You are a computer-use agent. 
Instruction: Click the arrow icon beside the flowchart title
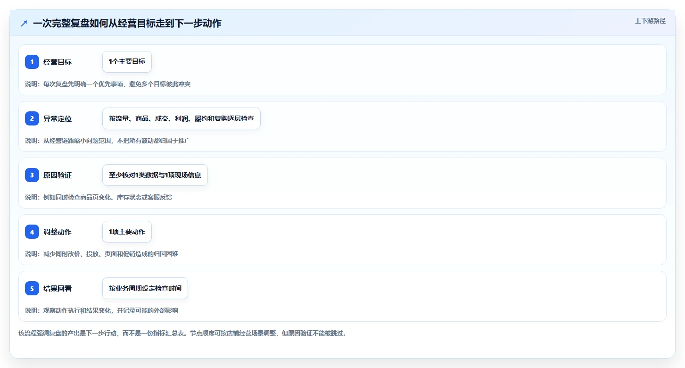tap(24, 23)
